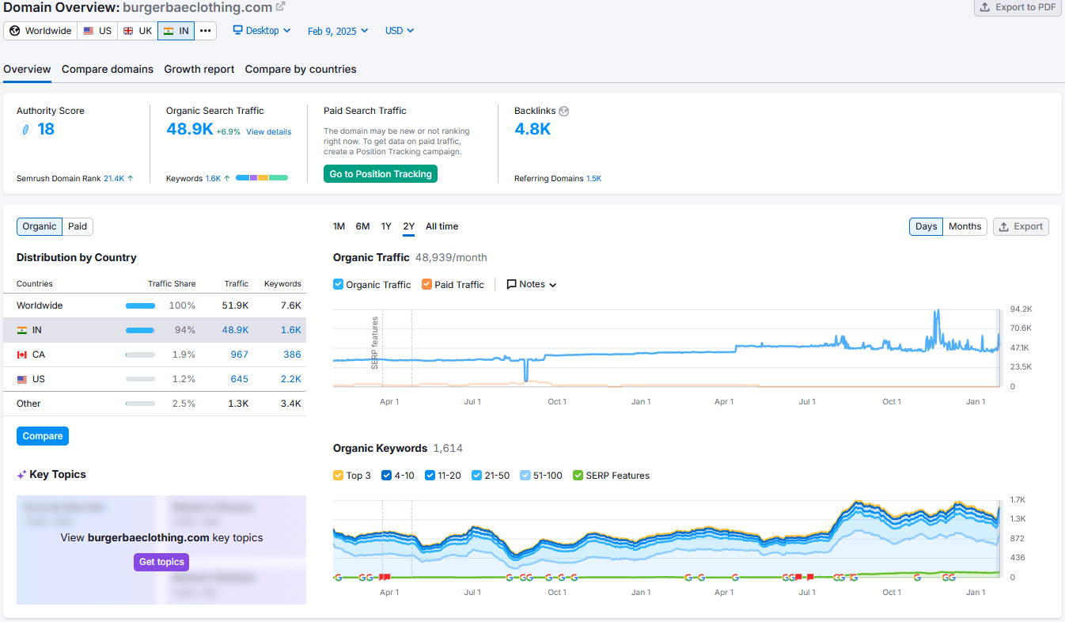This screenshot has width=1065, height=622.
Task: Select the 6M time range
Action: tap(362, 226)
